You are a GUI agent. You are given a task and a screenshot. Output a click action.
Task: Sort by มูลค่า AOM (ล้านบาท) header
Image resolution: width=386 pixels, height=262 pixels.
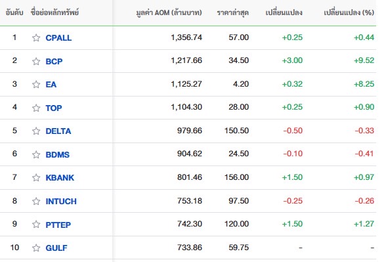[x=169, y=12]
